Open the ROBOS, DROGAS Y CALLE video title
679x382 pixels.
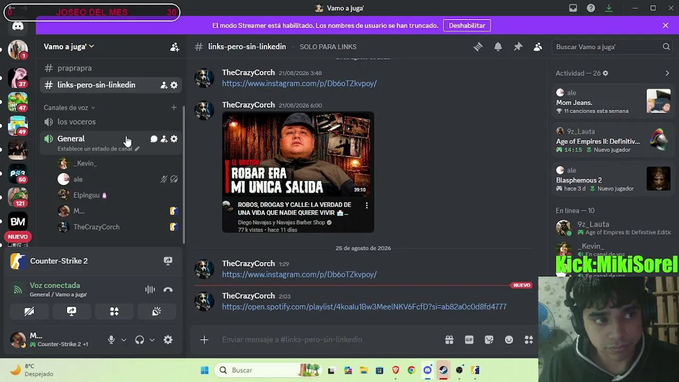(294, 209)
